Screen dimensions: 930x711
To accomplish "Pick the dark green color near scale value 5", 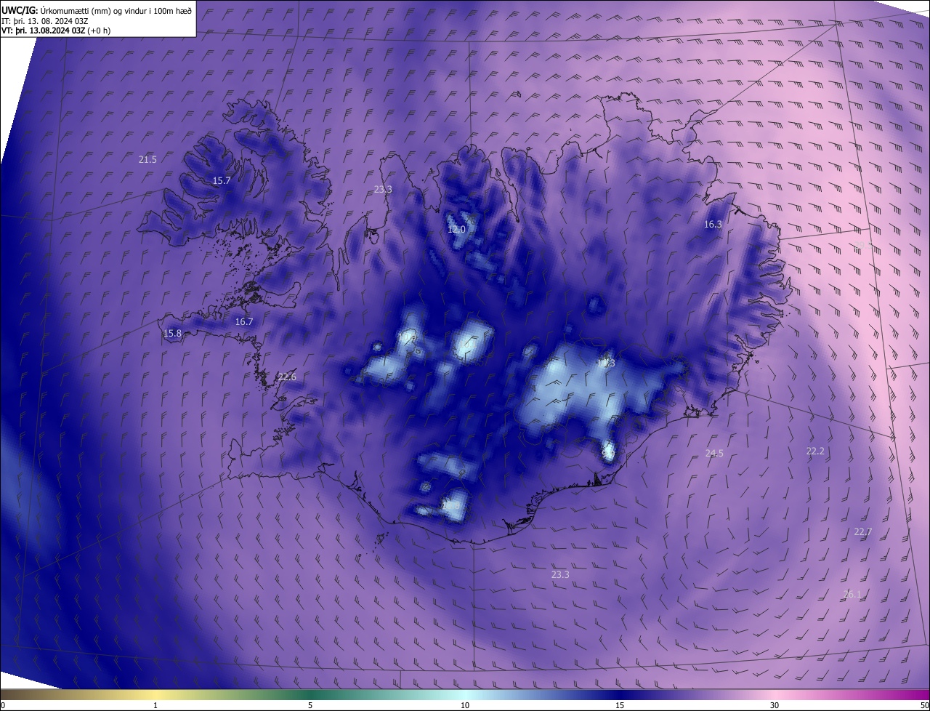I will pyautogui.click(x=310, y=695).
